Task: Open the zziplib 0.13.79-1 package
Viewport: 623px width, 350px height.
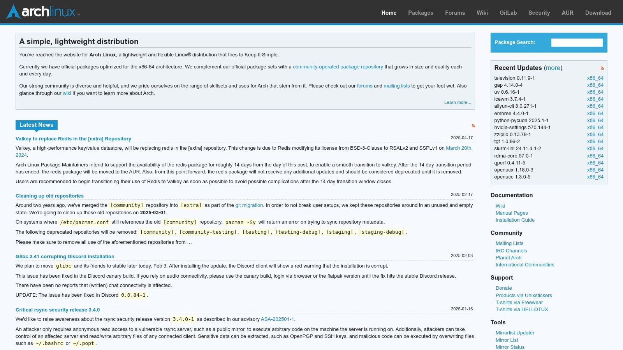Action: [x=512, y=135]
